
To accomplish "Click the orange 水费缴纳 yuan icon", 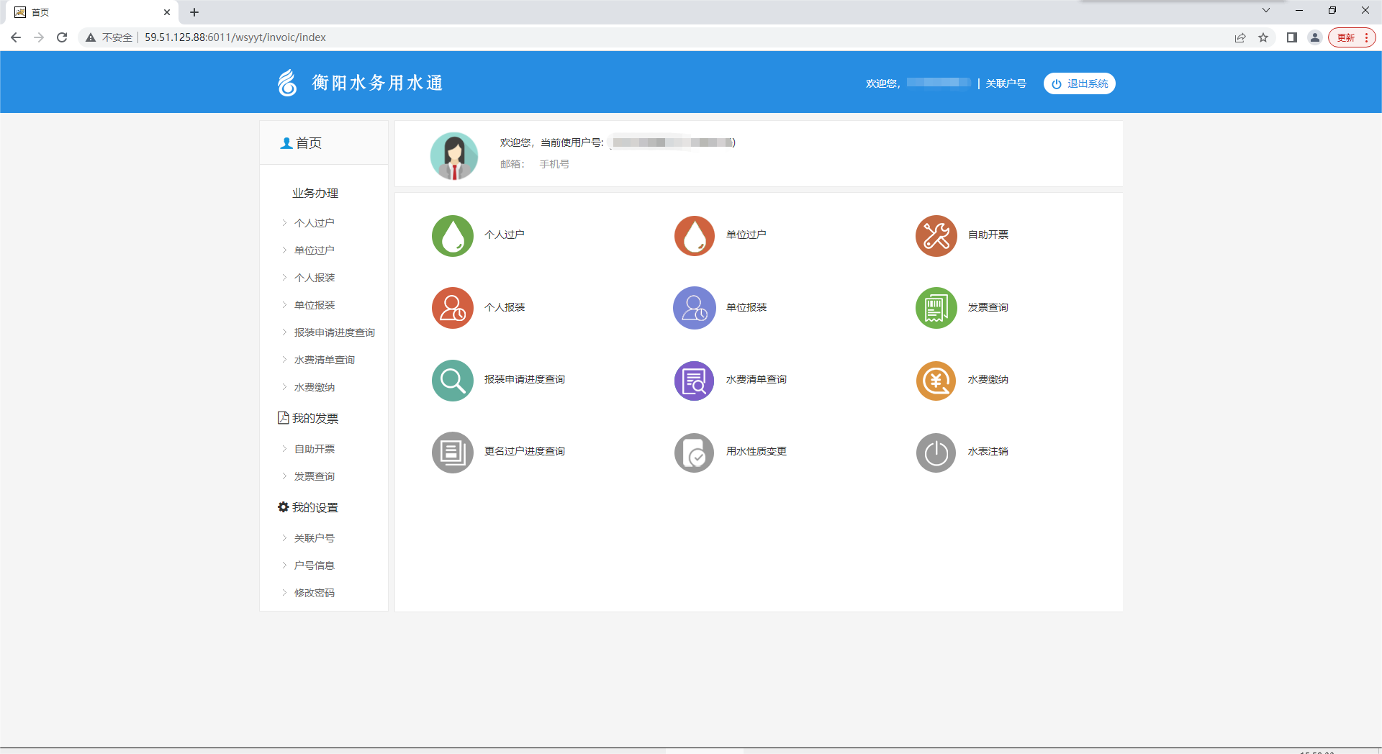I will pos(936,380).
